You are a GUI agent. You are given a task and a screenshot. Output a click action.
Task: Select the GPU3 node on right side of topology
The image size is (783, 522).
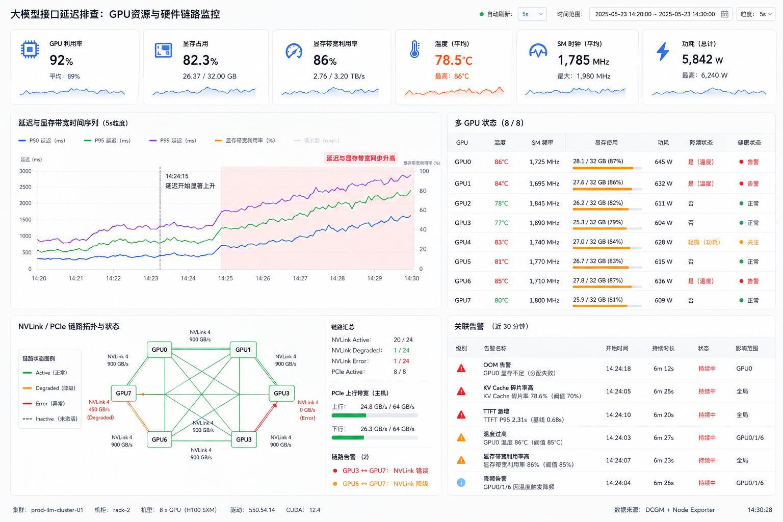pos(281,394)
